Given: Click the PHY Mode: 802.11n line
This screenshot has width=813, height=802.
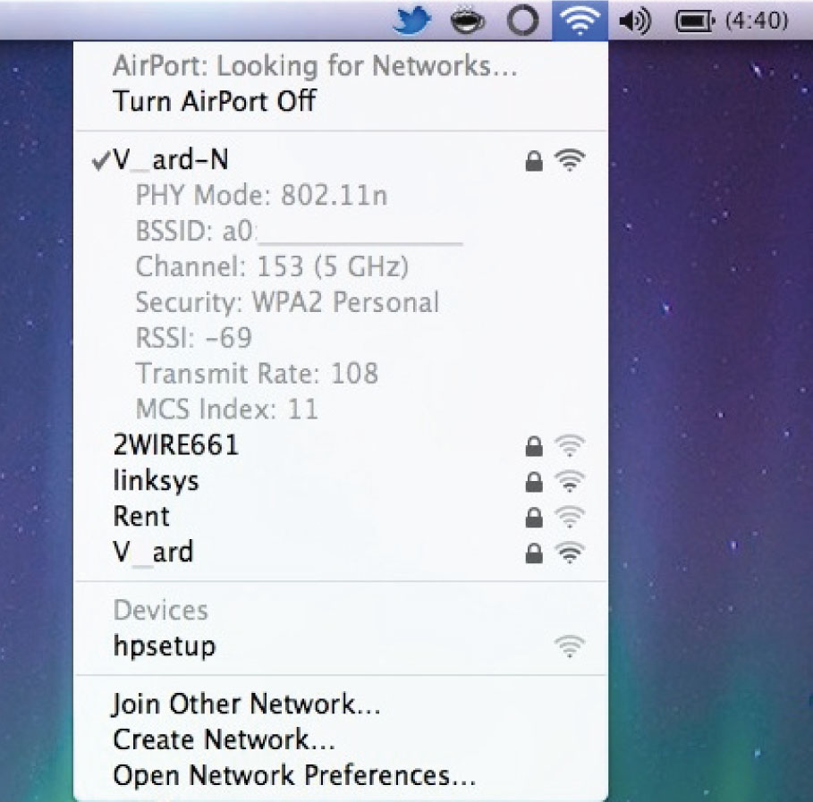Looking at the screenshot, I should click(x=261, y=196).
